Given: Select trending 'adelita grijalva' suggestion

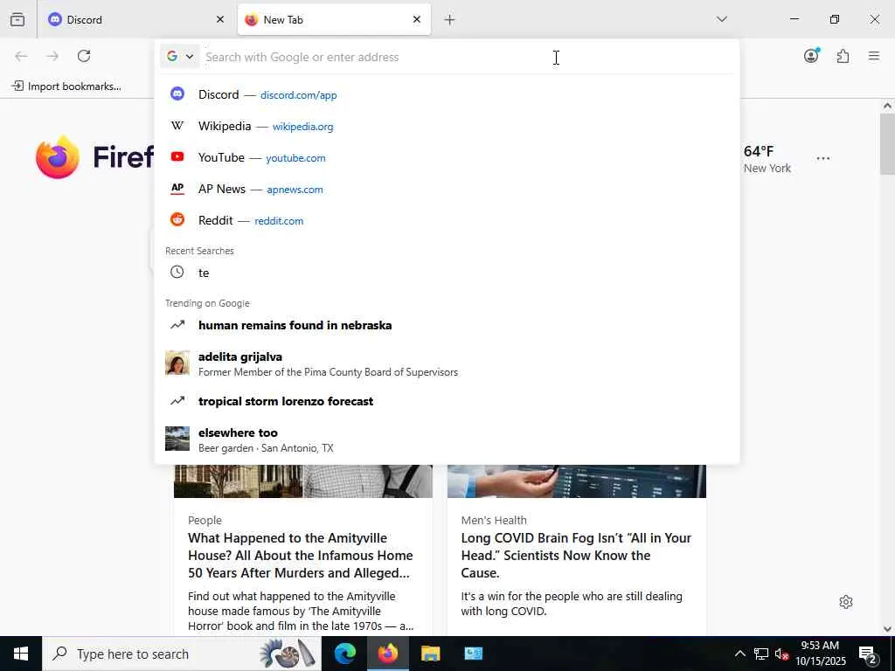Looking at the screenshot, I should pos(447,363).
